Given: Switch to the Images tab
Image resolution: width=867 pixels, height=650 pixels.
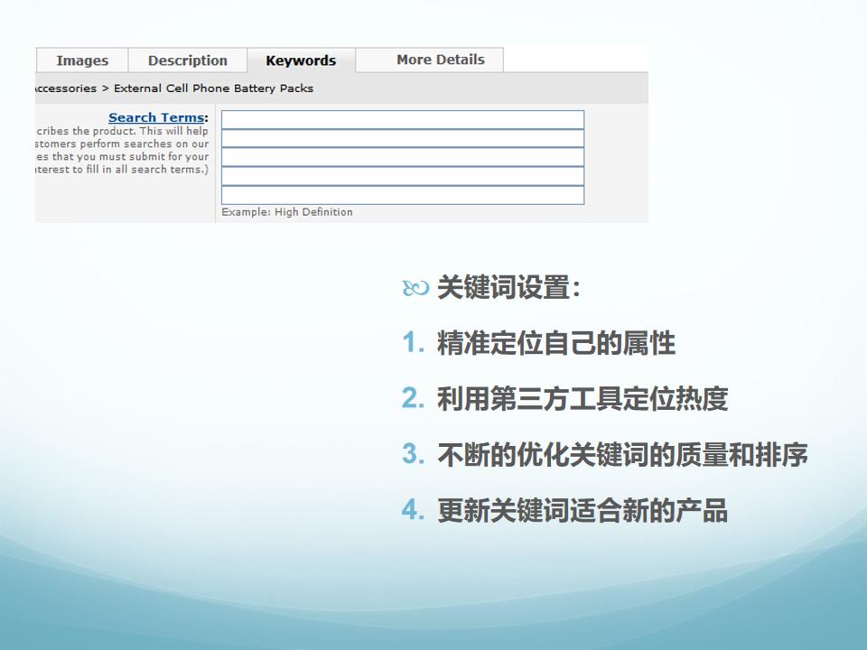Looking at the screenshot, I should (x=82, y=60).
